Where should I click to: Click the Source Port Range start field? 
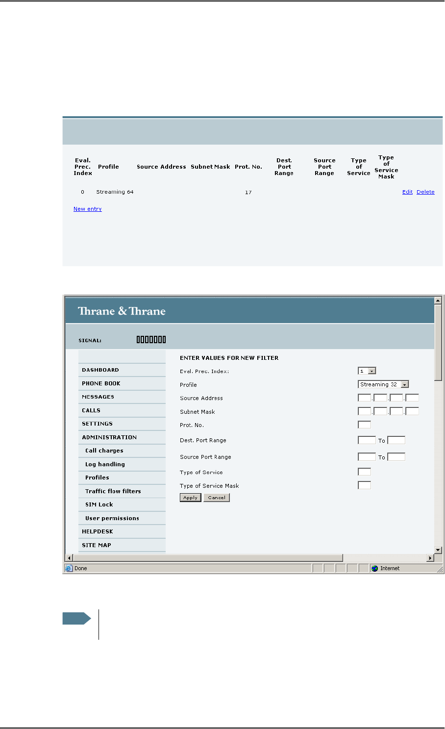coord(367,457)
